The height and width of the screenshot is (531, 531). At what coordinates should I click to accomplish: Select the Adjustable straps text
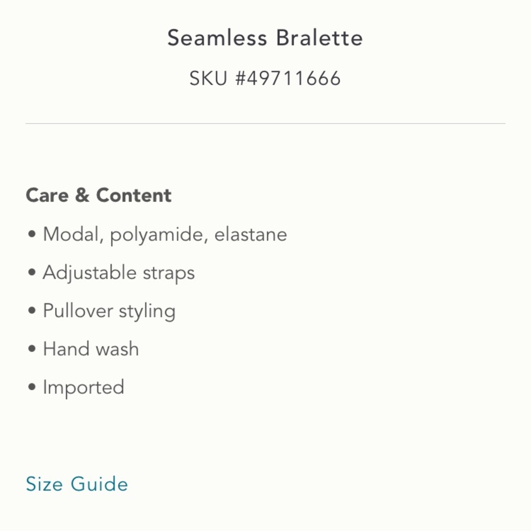click(119, 273)
